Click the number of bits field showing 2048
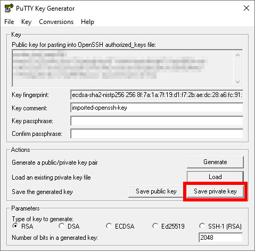The height and width of the screenshot is (251, 255). coord(220,238)
